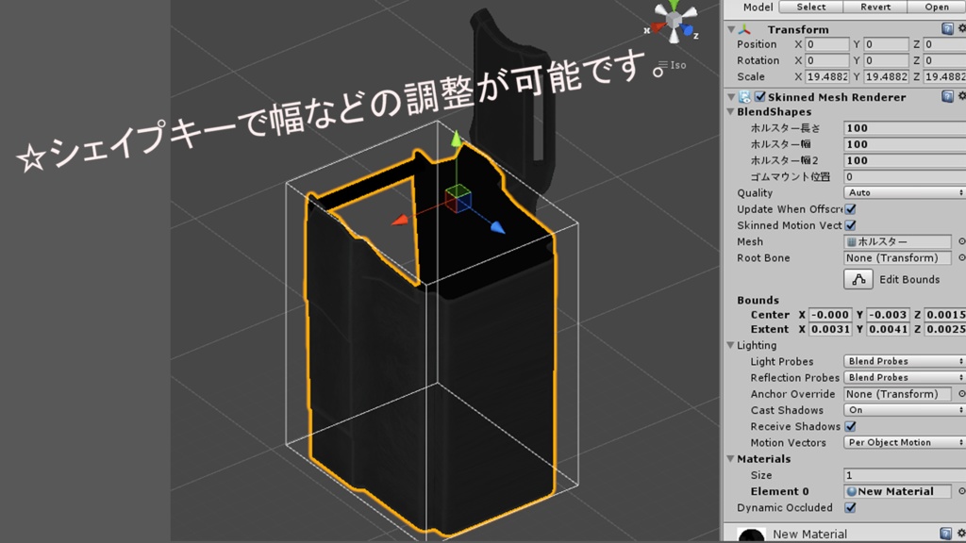
Task: Select the Edit Bounds editing icon
Action: coord(858,278)
